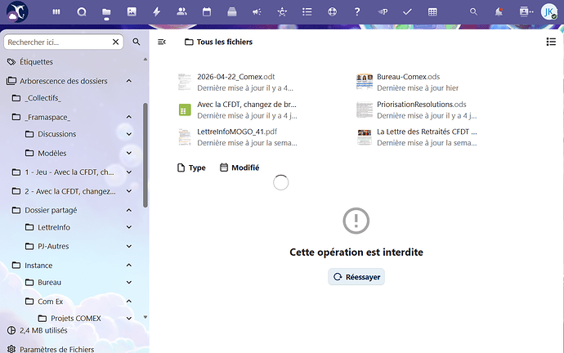Click the sidebar vertical scrollbar thumb
This screenshot has height=353, width=564.
point(145,155)
